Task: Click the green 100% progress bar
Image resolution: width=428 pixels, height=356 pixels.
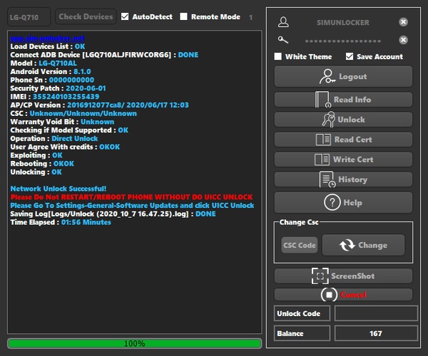Action: coord(135,343)
